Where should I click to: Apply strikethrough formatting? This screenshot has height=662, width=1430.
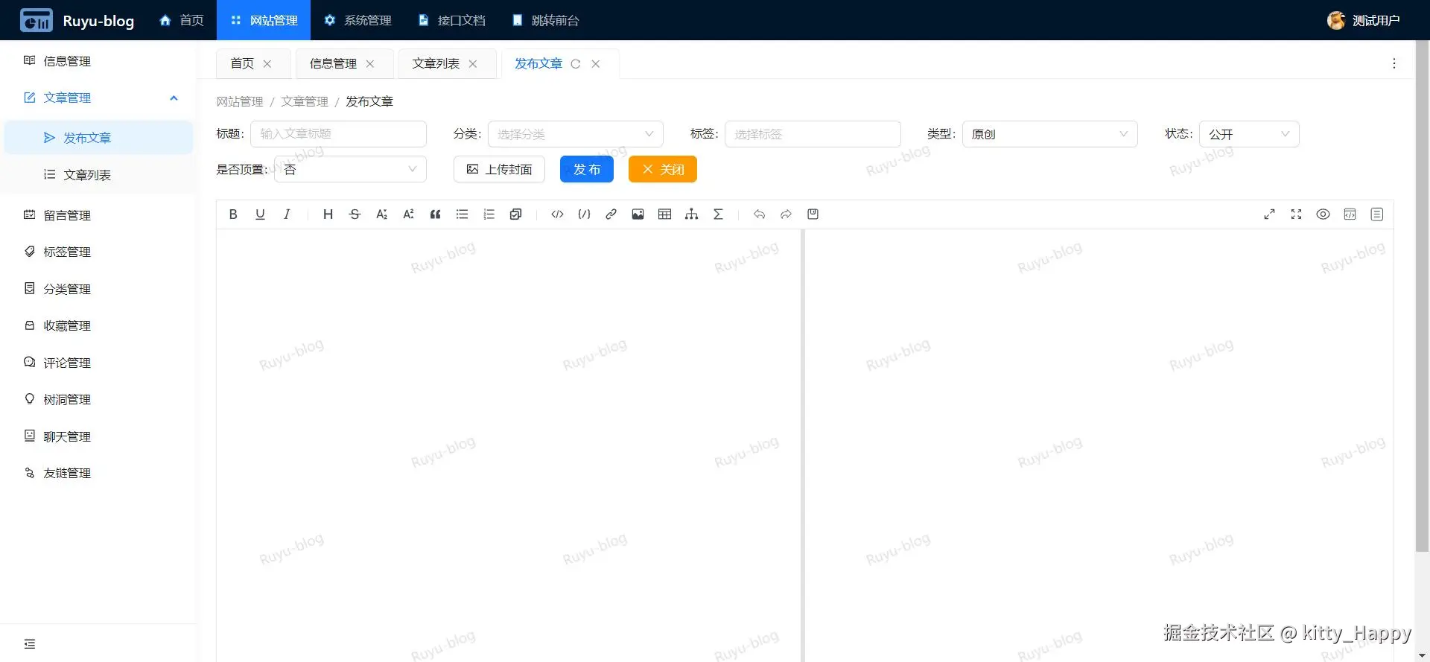pos(355,214)
